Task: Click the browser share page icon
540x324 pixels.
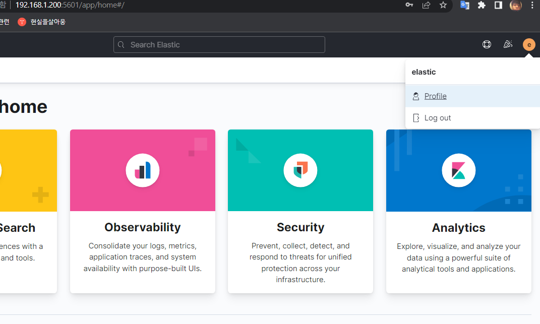Action: pos(427,5)
